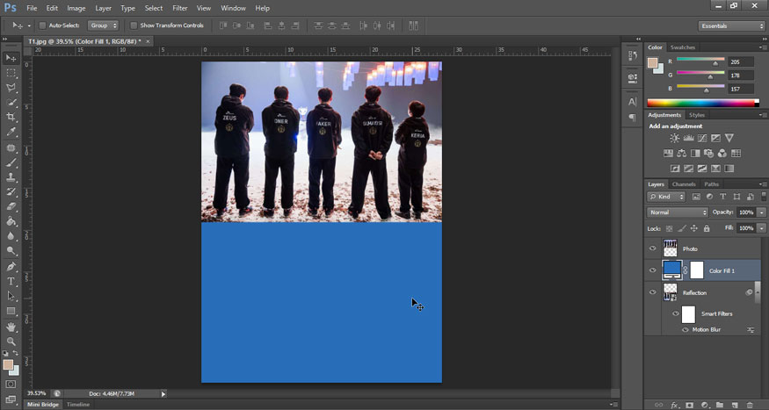Switch to the Channels tab
The width and height of the screenshot is (769, 410).
tap(684, 184)
